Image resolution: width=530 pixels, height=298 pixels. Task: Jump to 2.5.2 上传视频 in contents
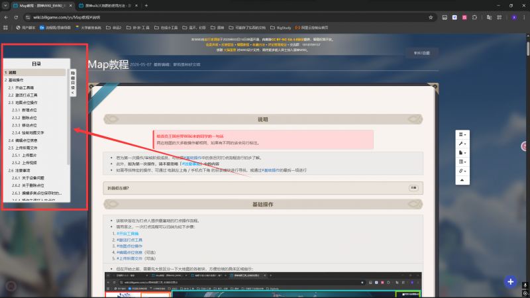click(x=25, y=162)
